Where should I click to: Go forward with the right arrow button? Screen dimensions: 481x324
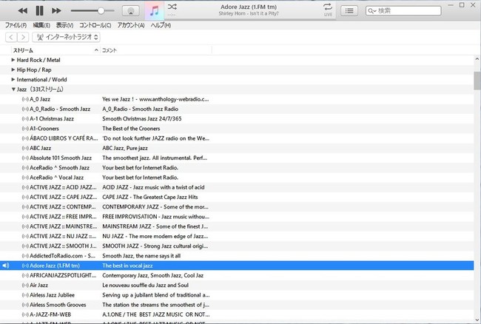(23, 37)
